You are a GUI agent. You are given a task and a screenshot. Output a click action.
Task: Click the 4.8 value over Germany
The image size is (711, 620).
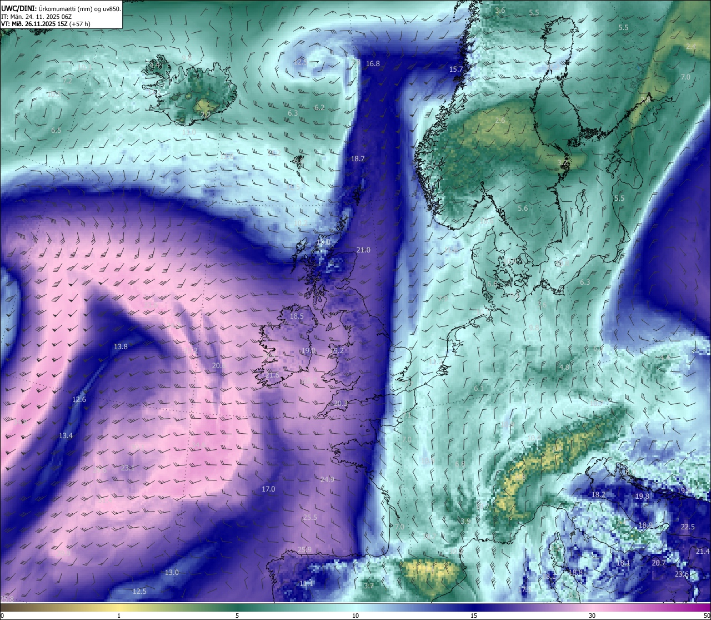564,368
